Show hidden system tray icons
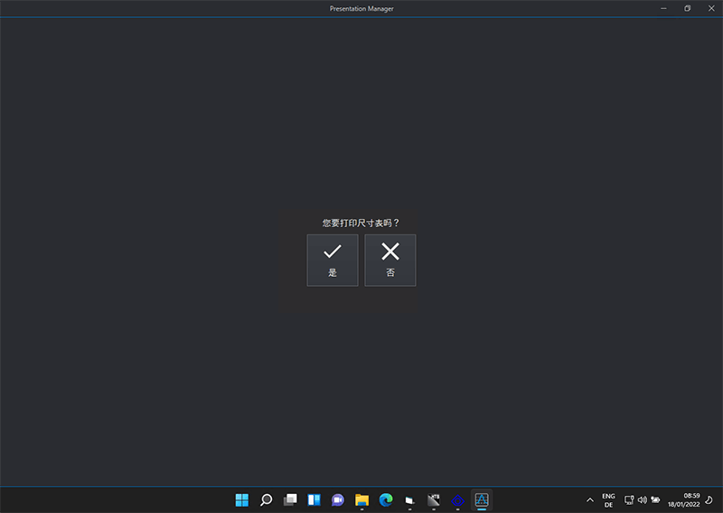 [590, 499]
